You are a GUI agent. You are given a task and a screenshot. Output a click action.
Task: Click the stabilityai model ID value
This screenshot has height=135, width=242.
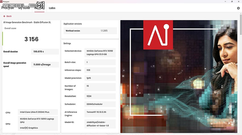click(100, 124)
